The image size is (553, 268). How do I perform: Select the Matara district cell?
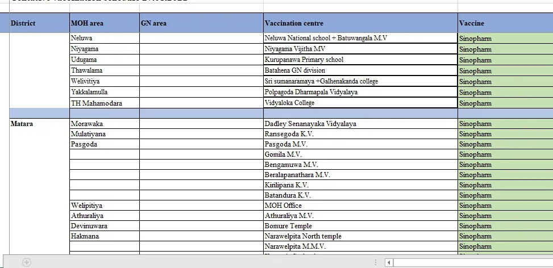click(x=39, y=124)
